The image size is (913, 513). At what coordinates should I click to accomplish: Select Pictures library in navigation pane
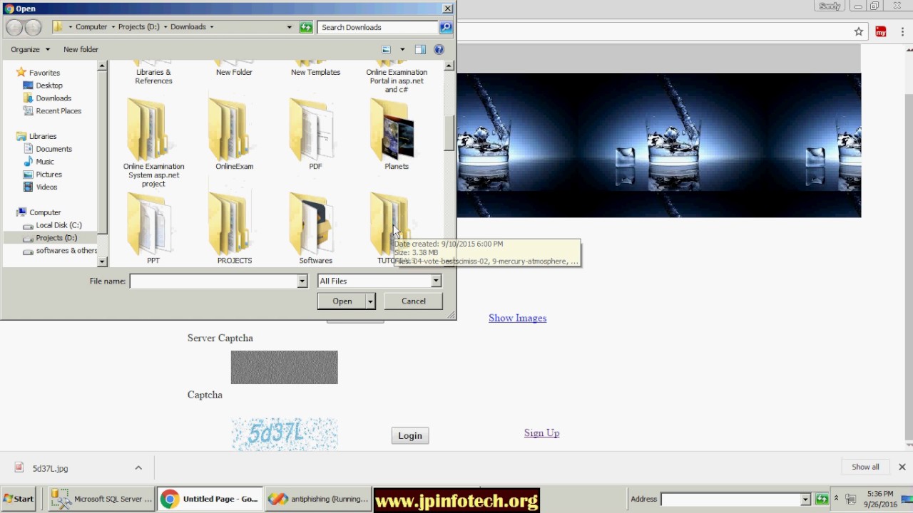49,175
